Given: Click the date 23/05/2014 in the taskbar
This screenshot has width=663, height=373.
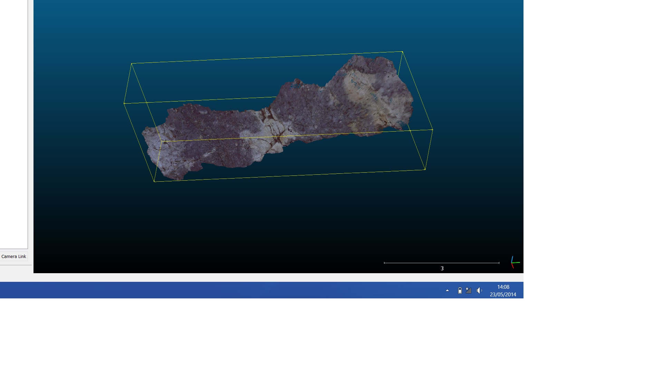Looking at the screenshot, I should (503, 295).
